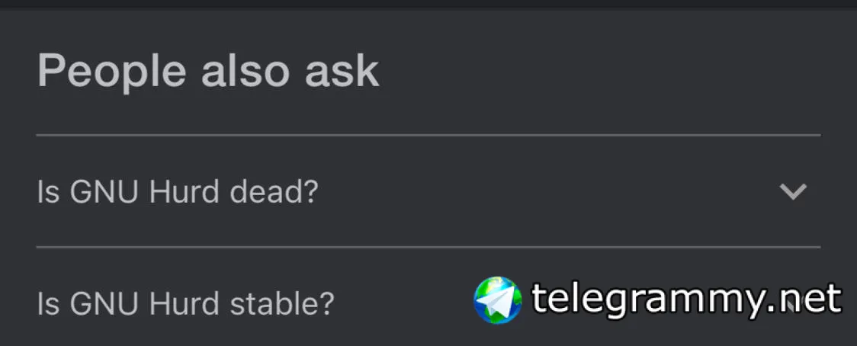Click the divider line below "People also ask"
The height and width of the screenshot is (346, 857).
(x=428, y=136)
